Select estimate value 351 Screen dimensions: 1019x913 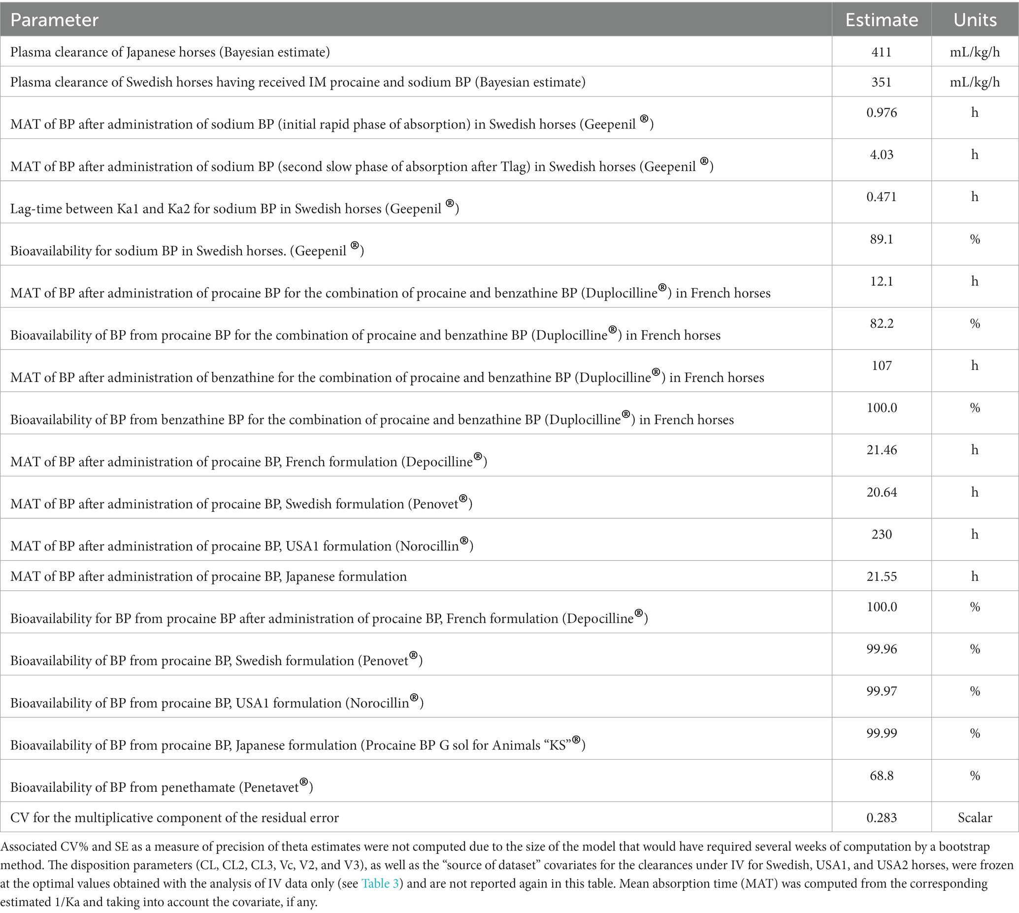point(882,82)
